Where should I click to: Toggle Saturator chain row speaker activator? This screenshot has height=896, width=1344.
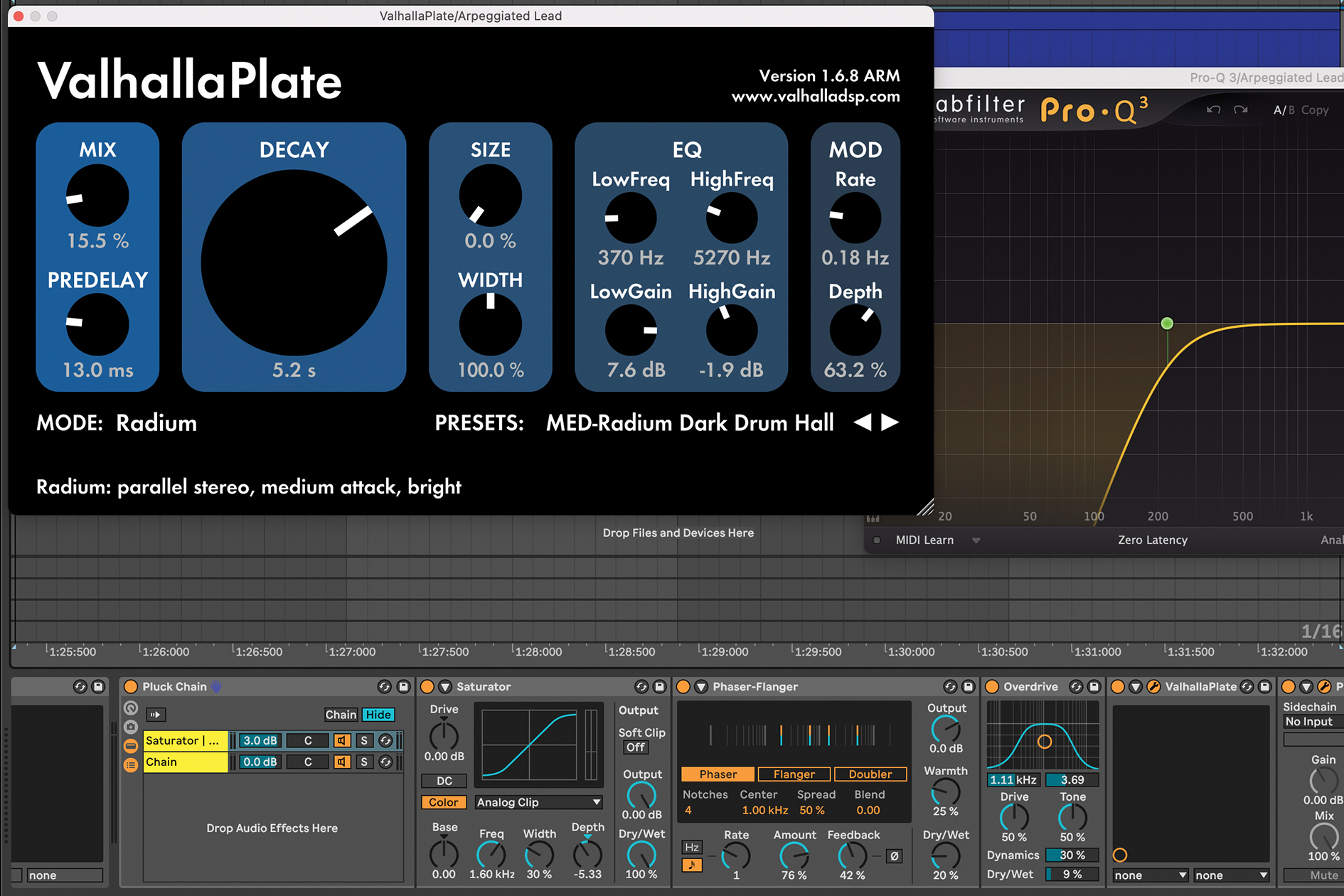(x=342, y=740)
